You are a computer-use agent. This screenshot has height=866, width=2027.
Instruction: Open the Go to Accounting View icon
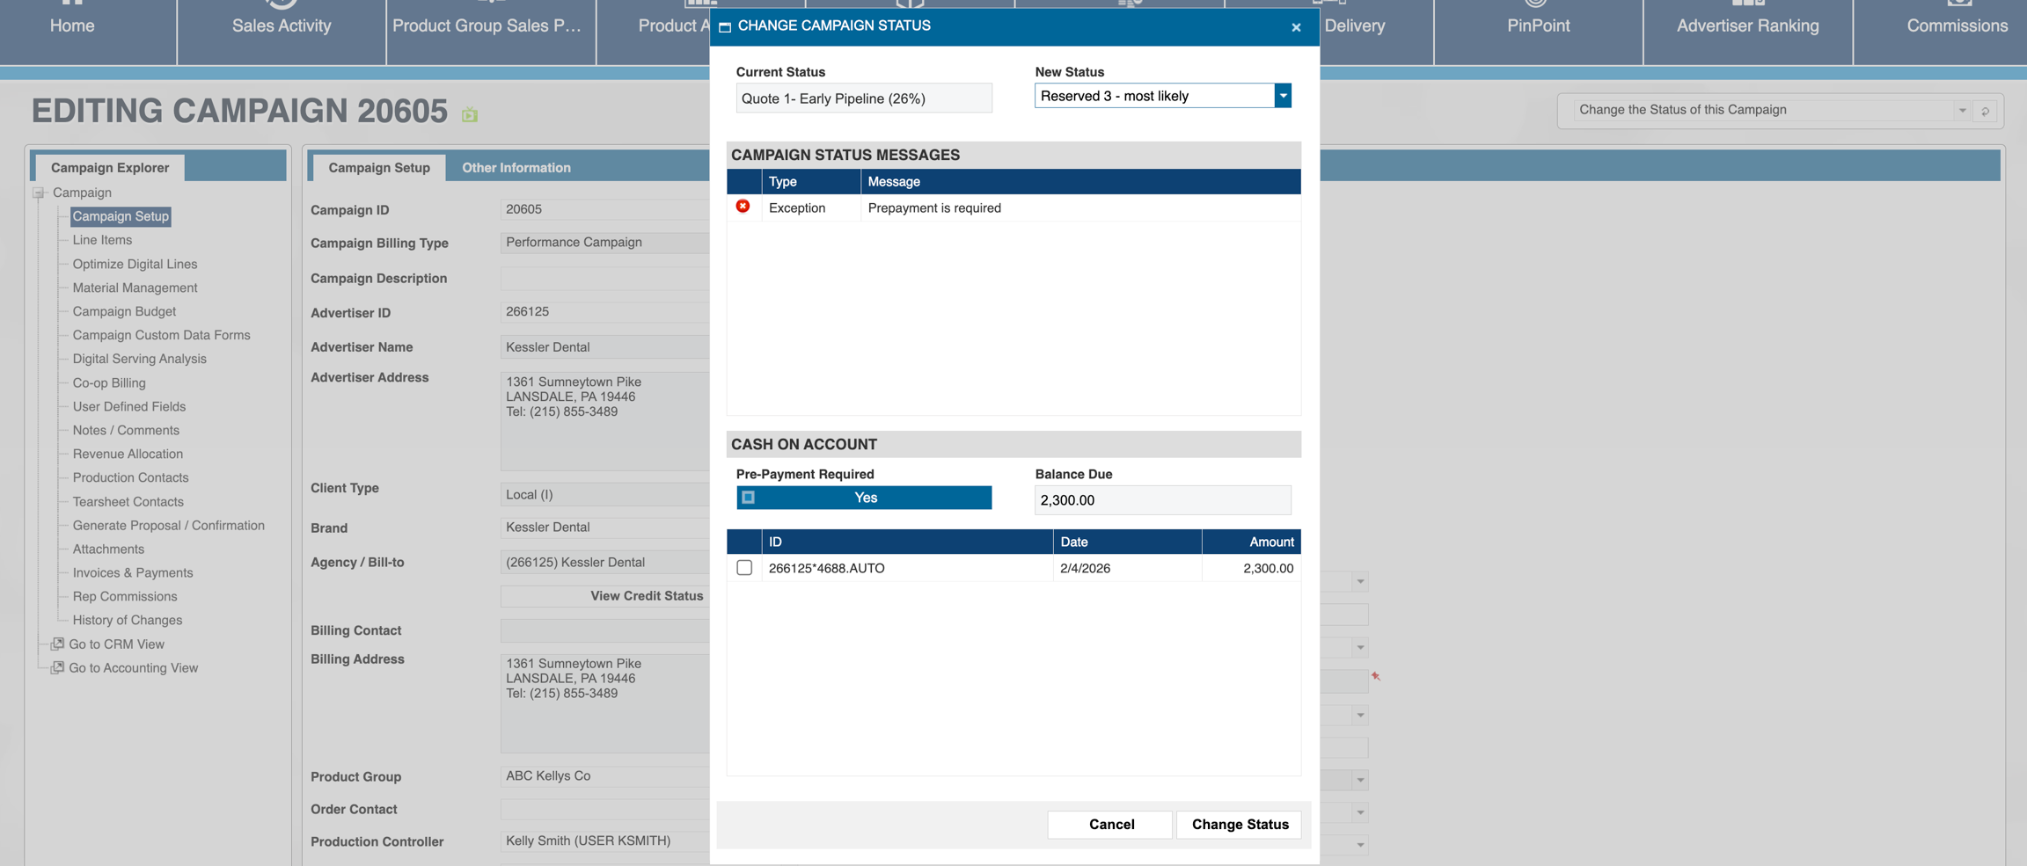point(57,667)
